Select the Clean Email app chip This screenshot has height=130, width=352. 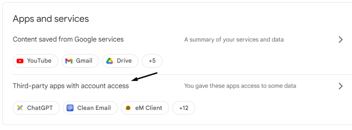[90, 108]
